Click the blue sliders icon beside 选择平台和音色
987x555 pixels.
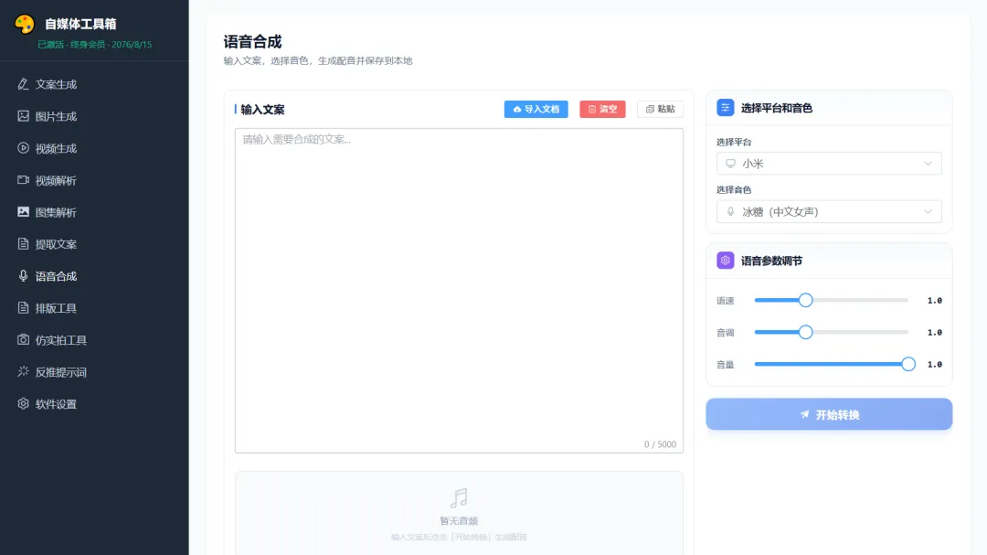tap(725, 108)
